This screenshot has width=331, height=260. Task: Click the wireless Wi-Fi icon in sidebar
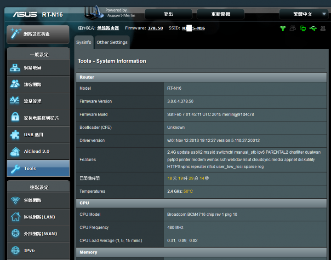(x=15, y=200)
